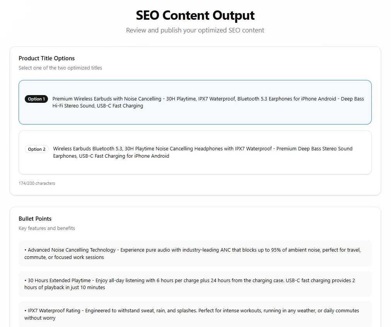391x327 pixels.
Task: Select the Advanced Noise Cancelling Technology bullet
Action: [x=195, y=254]
